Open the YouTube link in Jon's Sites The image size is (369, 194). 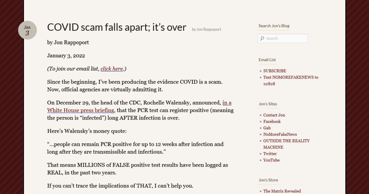[x=271, y=160]
